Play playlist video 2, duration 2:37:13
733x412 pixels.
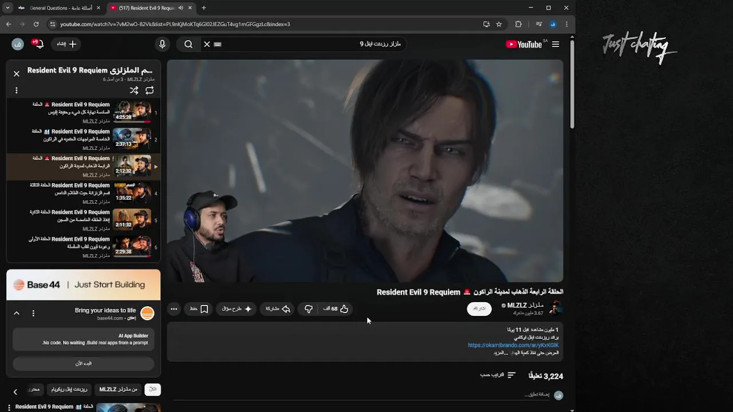(x=84, y=140)
